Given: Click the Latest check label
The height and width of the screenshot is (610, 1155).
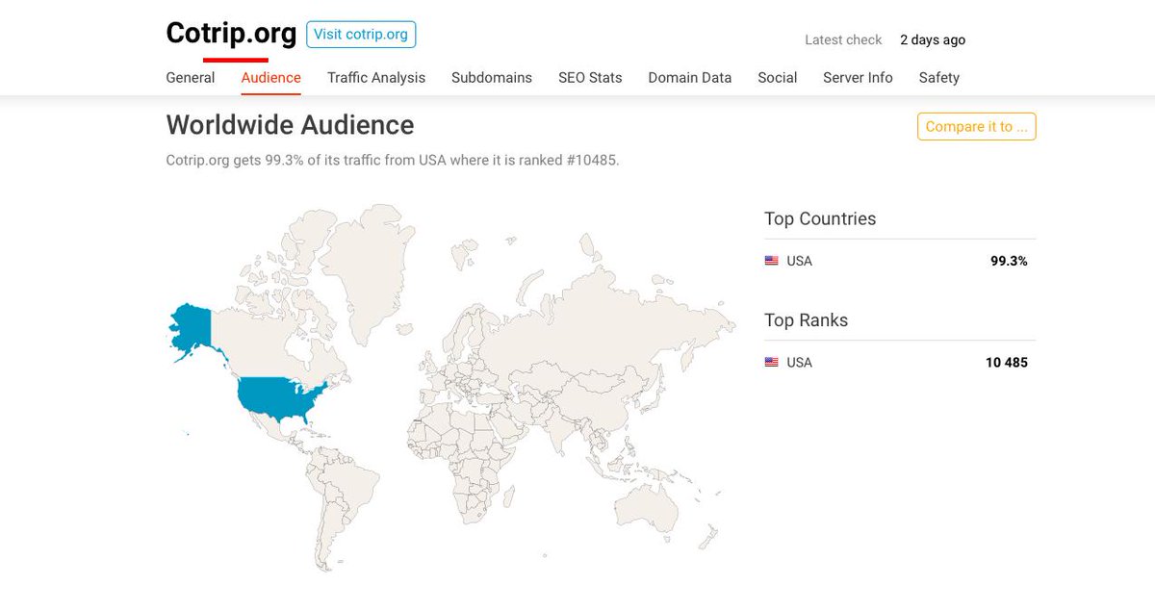Looking at the screenshot, I should click(843, 39).
